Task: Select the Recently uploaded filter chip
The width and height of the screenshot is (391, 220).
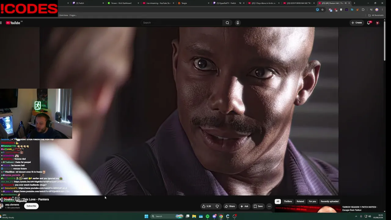Action: [330, 201]
